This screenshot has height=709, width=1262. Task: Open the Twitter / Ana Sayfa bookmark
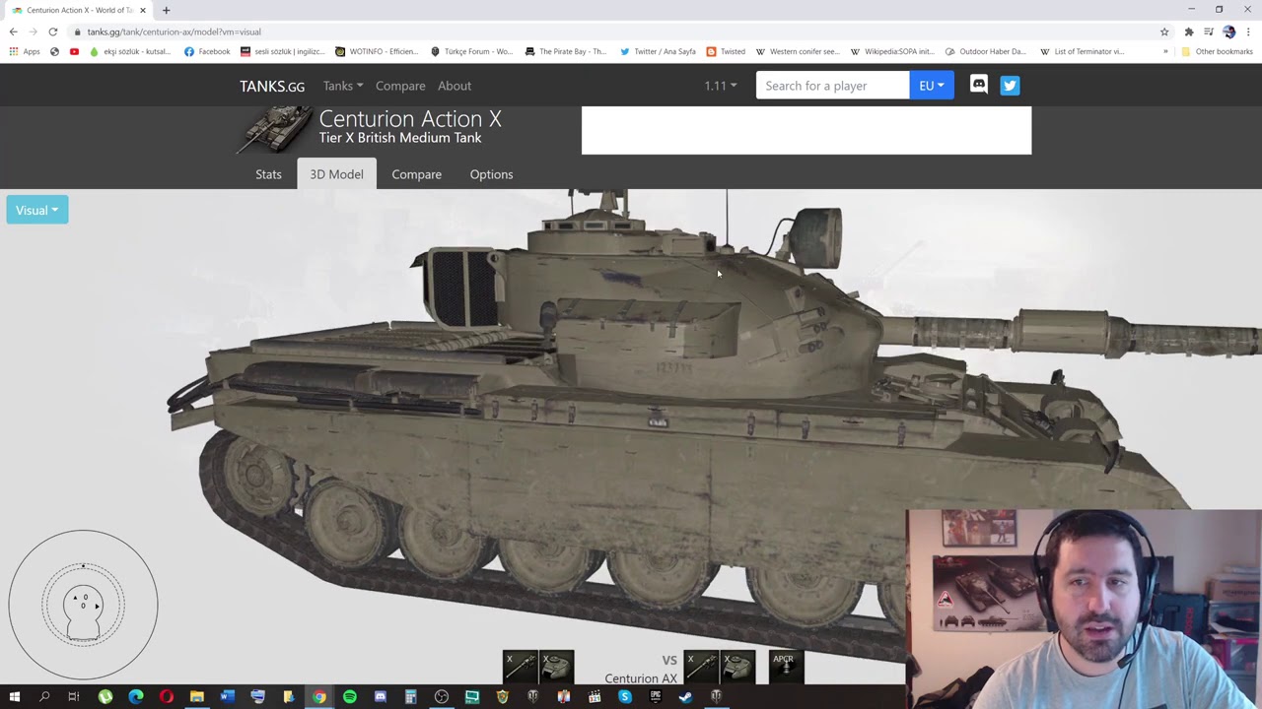click(658, 51)
